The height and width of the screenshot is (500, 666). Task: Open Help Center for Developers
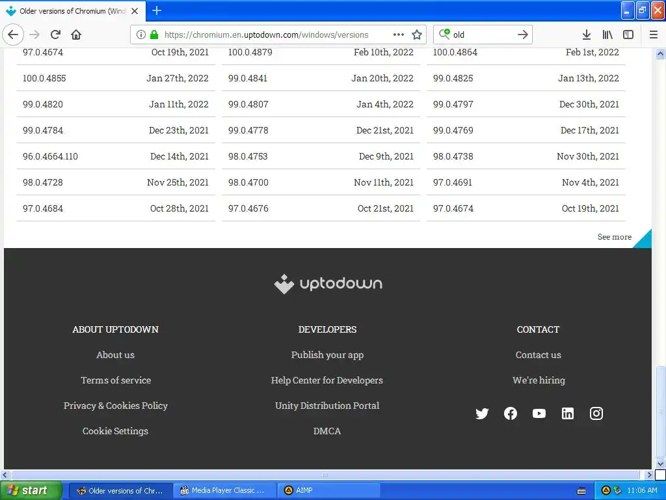327,380
